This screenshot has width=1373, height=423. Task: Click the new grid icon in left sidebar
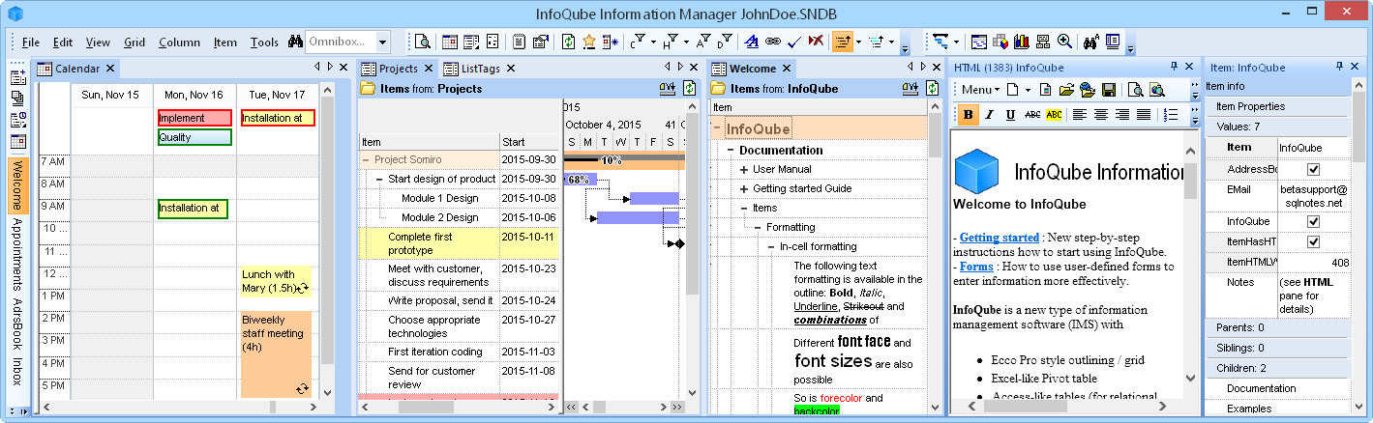[x=18, y=77]
